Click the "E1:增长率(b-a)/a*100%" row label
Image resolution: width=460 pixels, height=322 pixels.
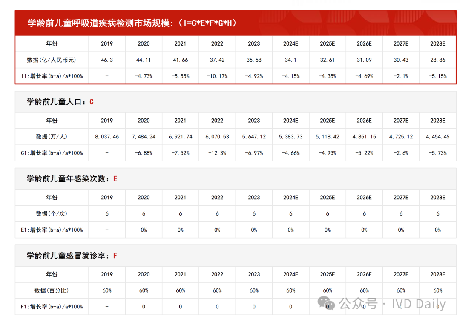tap(52, 230)
